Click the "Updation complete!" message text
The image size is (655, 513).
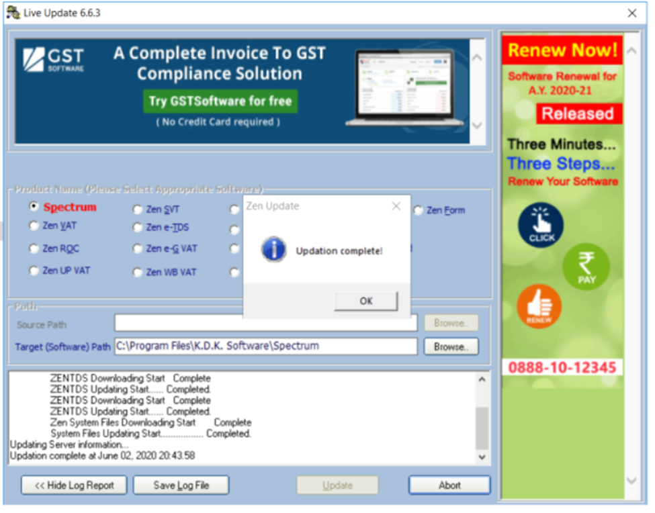click(339, 251)
